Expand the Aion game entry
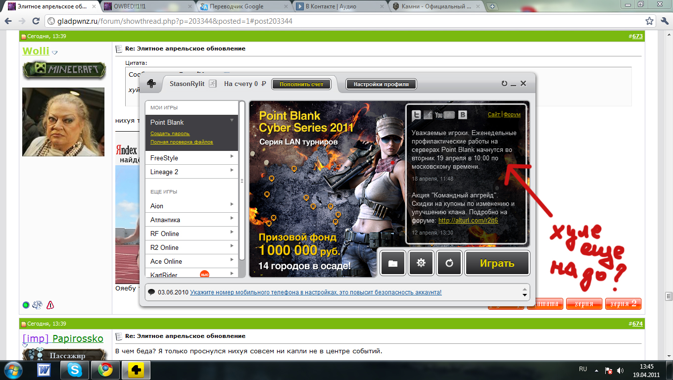 (x=232, y=204)
